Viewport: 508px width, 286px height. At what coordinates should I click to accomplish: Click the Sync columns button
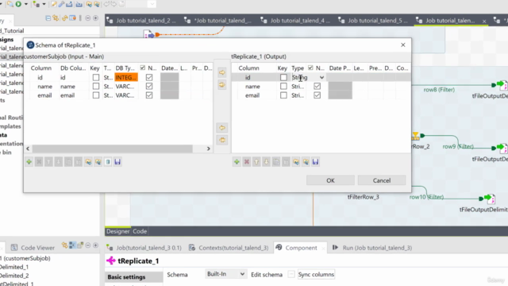(316, 274)
